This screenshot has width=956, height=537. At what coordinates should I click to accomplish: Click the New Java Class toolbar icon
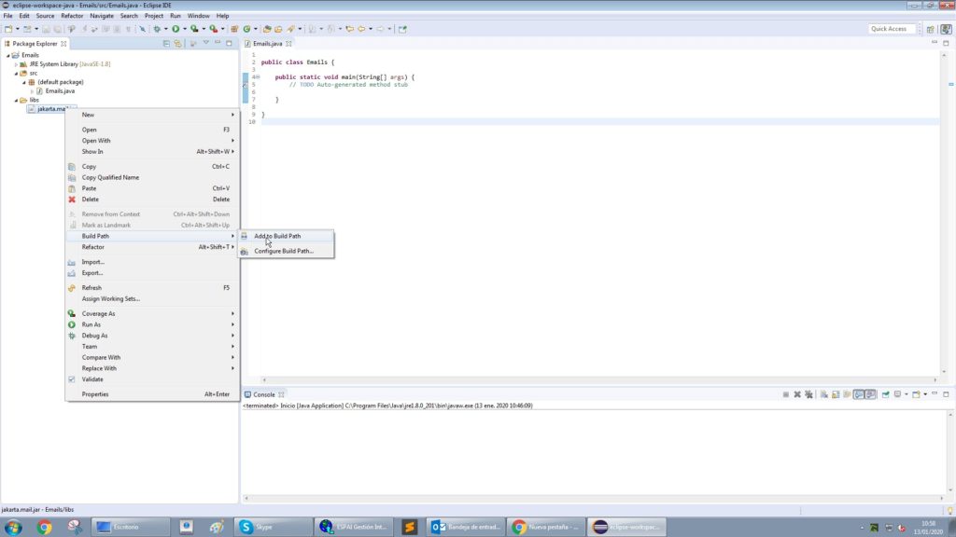[246, 29]
